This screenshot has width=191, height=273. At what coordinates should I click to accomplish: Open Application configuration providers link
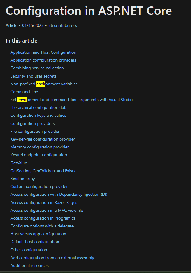click(43, 60)
